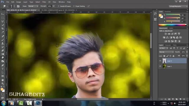The width and height of the screenshot is (189, 106).
Task: Switch to the Channels tab
Action: click(168, 45)
